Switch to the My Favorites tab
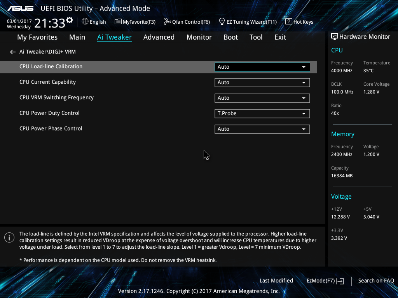 (x=37, y=37)
